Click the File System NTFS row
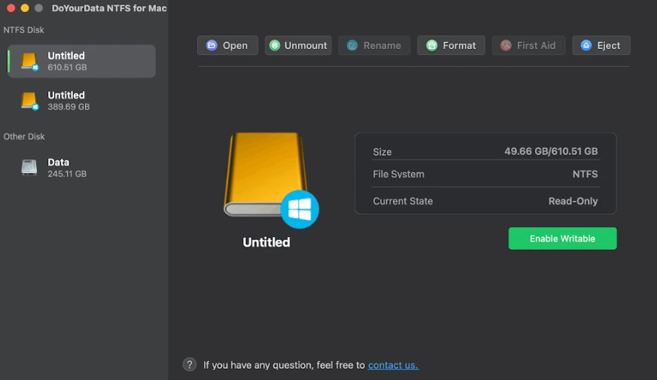The width and height of the screenshot is (657, 380). click(x=485, y=175)
